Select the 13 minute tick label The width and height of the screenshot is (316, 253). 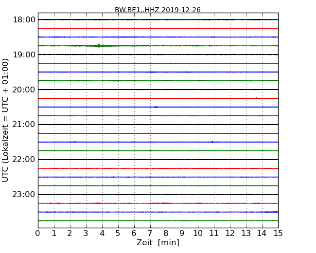pyautogui.click(x=246, y=234)
